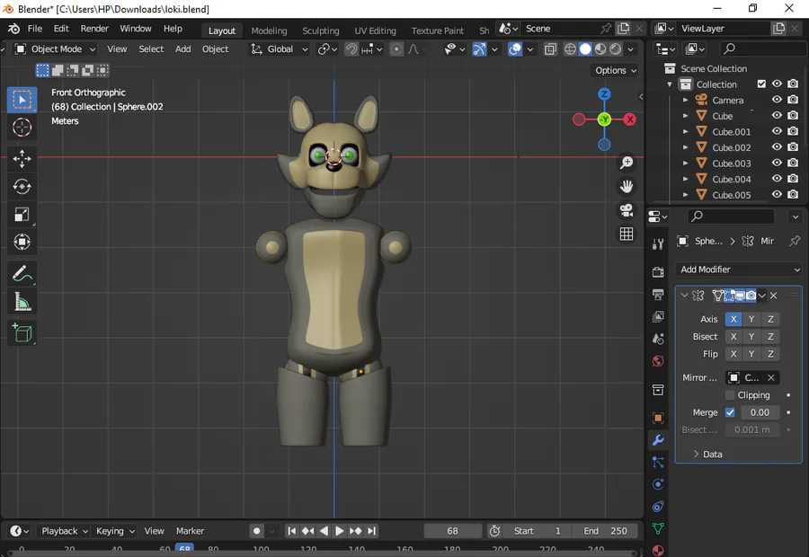This screenshot has width=809, height=557.
Task: Open the World properties tab
Action: [658, 361]
